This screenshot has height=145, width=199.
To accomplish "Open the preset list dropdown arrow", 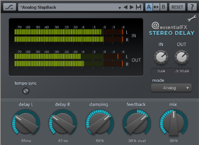I will (119, 8).
